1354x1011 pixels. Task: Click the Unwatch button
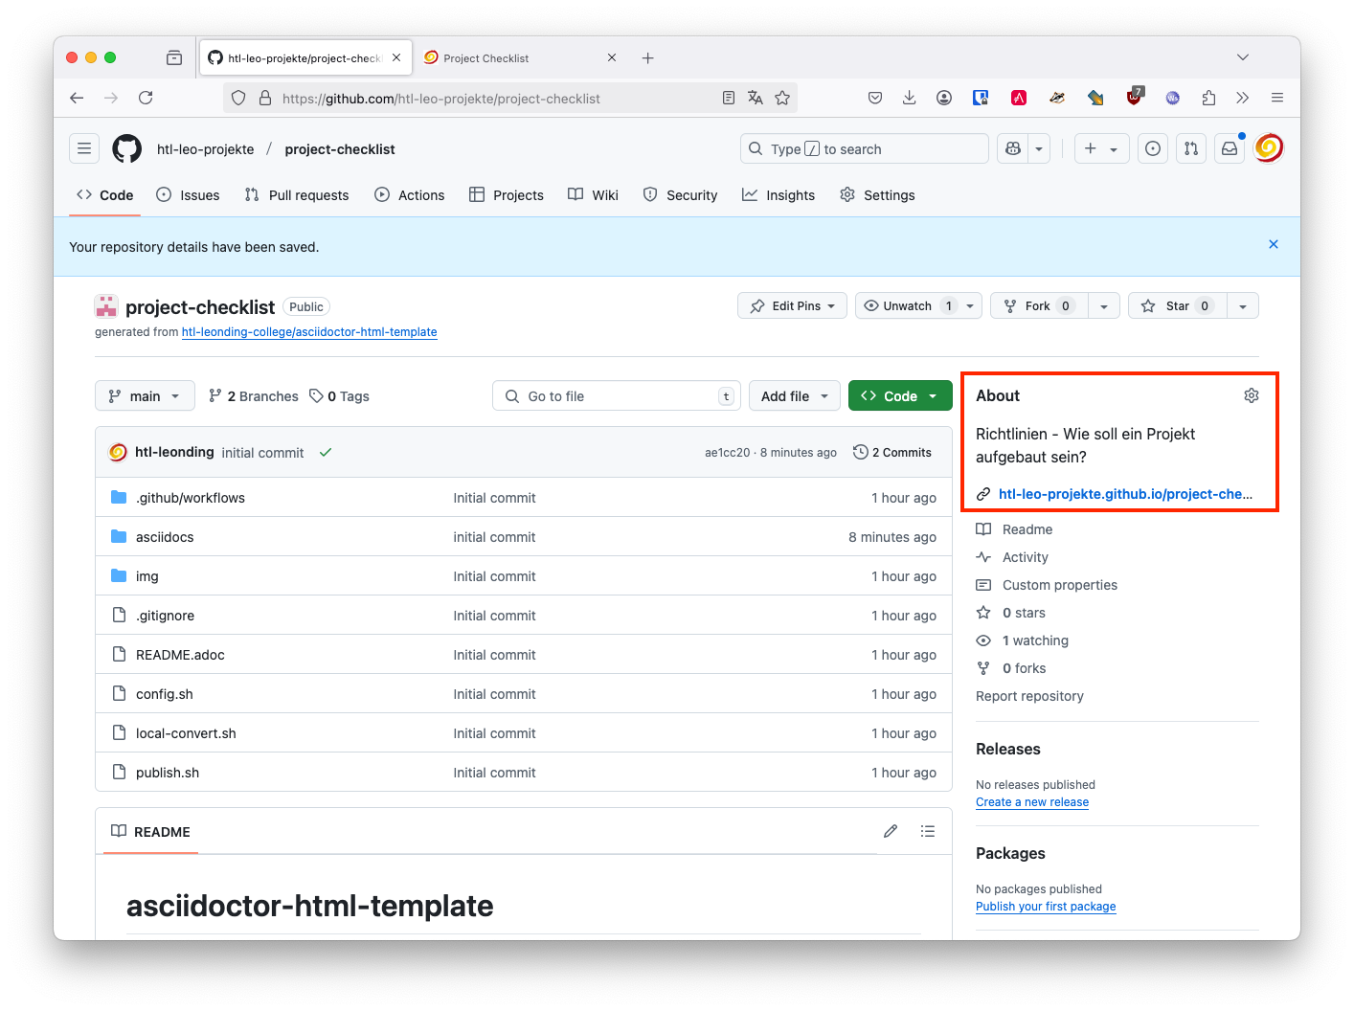pyautogui.click(x=907, y=305)
